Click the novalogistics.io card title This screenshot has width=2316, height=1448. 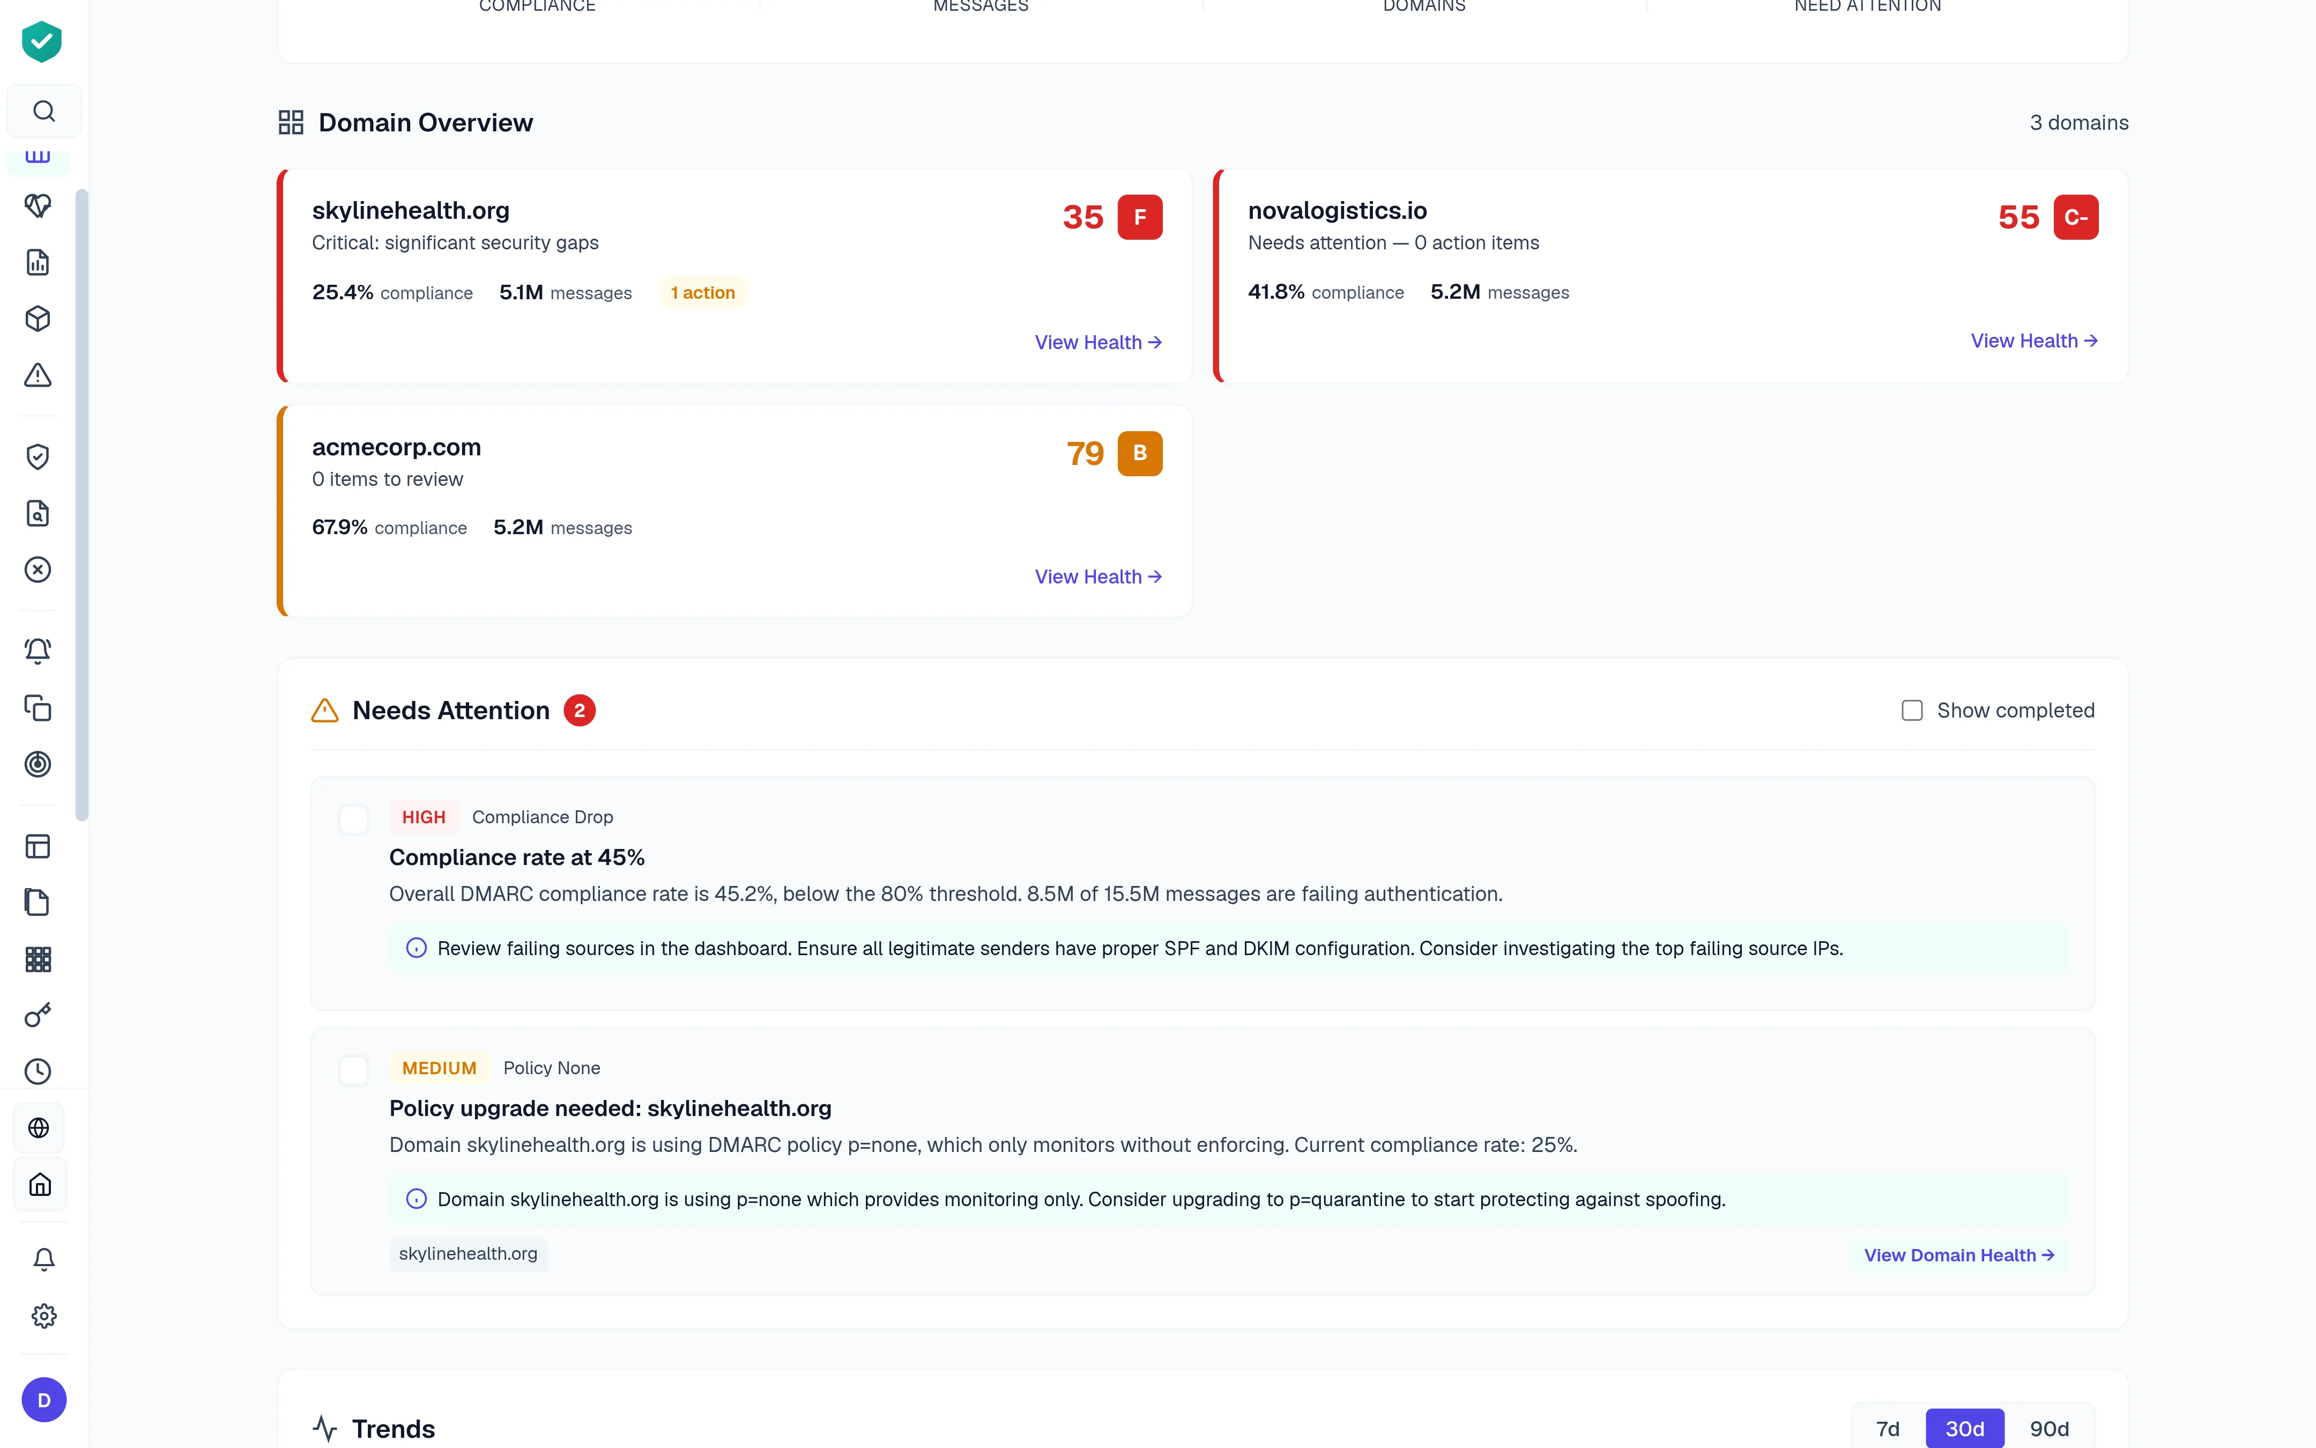coord(1337,211)
